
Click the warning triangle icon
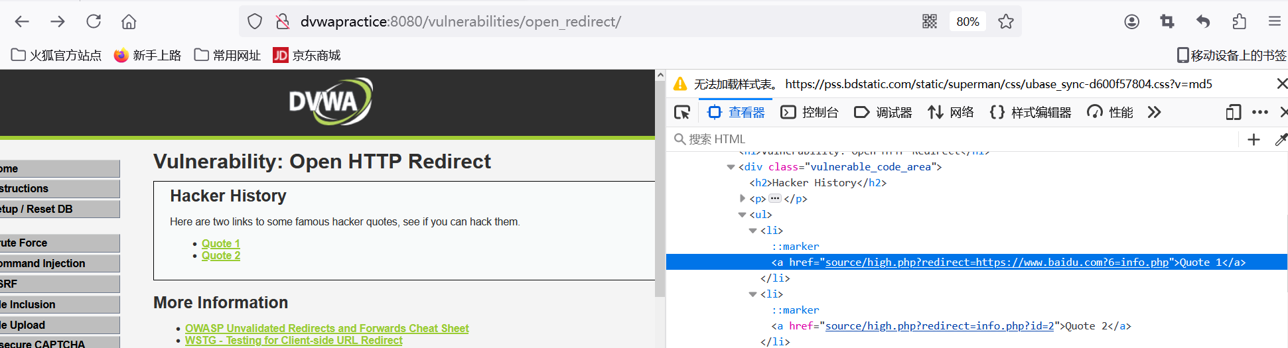point(680,84)
